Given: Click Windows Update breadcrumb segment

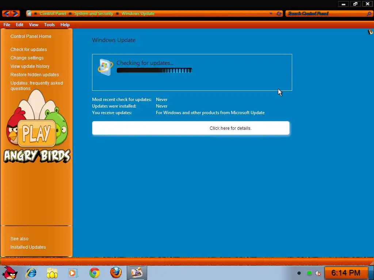Looking at the screenshot, I should (x=138, y=13).
